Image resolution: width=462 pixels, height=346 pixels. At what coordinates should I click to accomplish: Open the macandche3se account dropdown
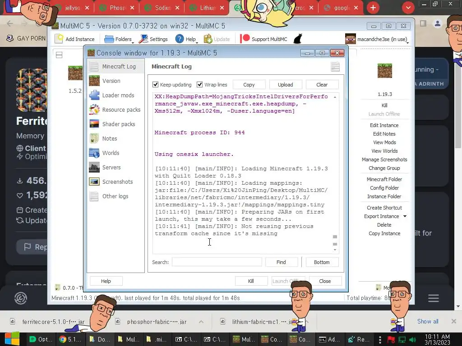(x=378, y=39)
